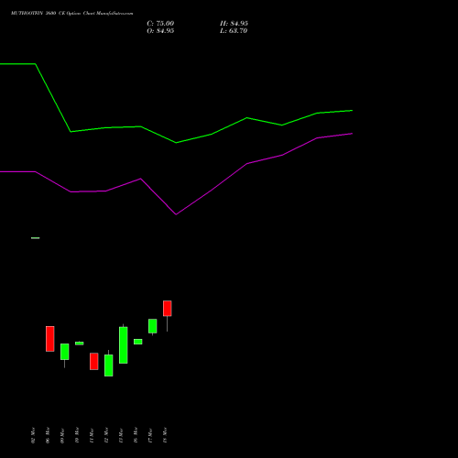Select the 16 Mar date label
The image size is (458, 458).
tap(136, 435)
